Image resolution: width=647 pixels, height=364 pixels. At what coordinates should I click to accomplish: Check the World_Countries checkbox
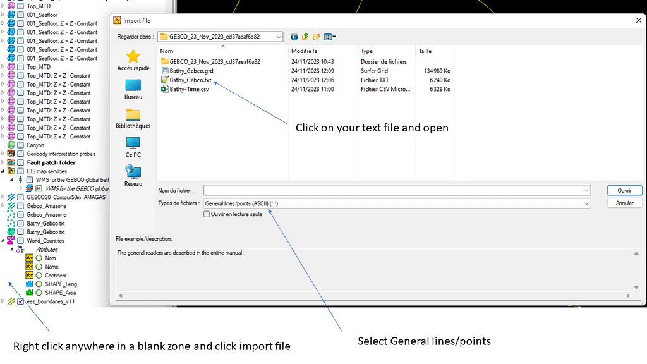(x=21, y=241)
